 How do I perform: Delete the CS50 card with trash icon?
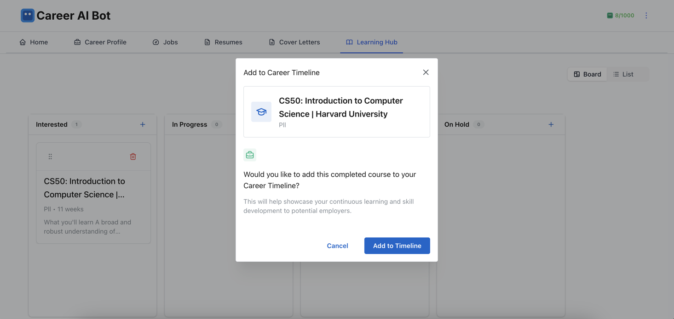[133, 157]
